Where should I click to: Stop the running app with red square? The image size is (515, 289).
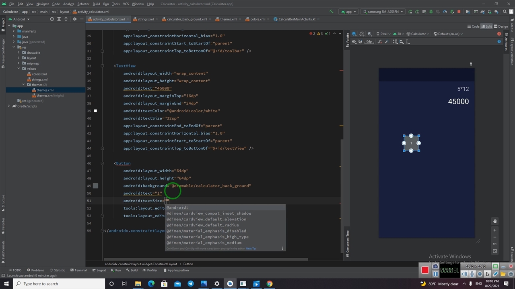(x=459, y=12)
